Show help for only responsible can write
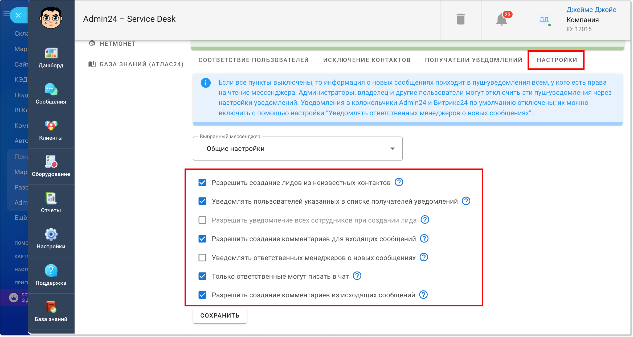 coord(357,276)
